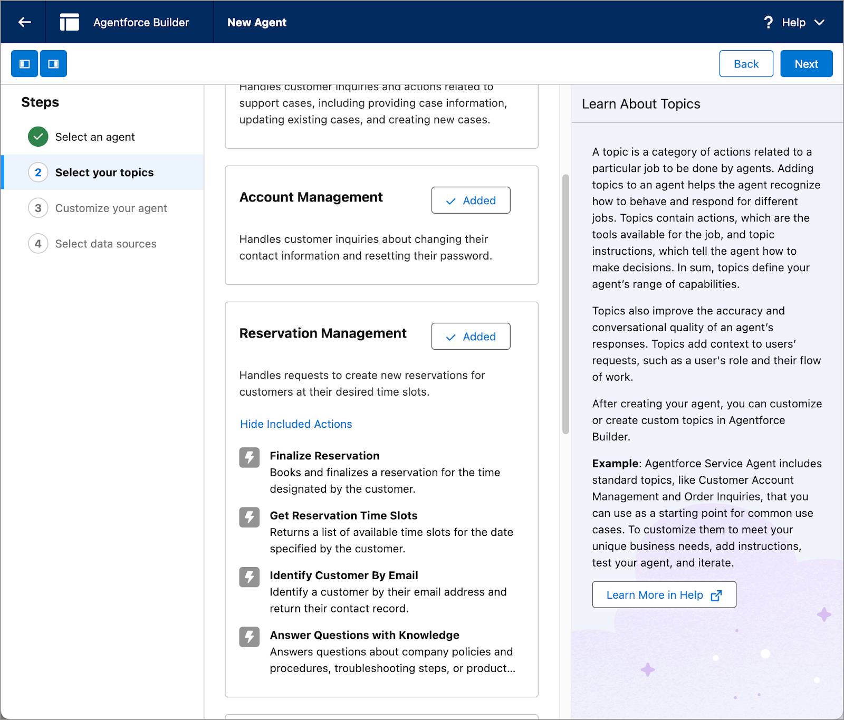This screenshot has width=844, height=720.
Task: Click Account Management description text
Action: tap(366, 247)
